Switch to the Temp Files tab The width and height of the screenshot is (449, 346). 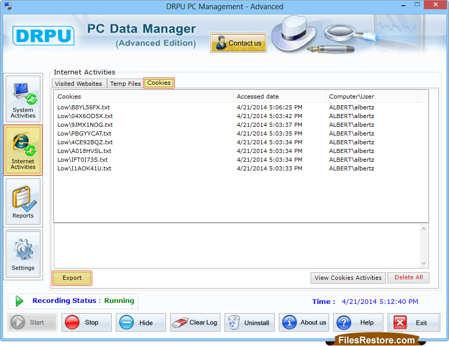pyautogui.click(x=126, y=84)
